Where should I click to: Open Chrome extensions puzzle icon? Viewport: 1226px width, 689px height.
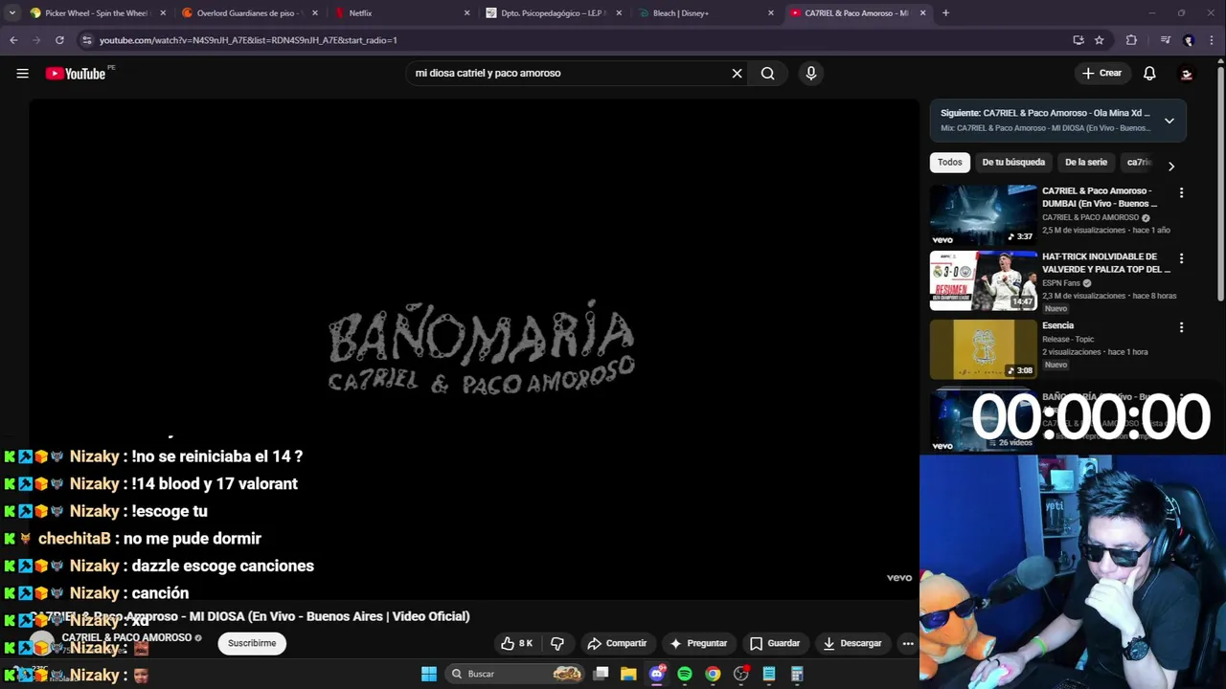1131,40
